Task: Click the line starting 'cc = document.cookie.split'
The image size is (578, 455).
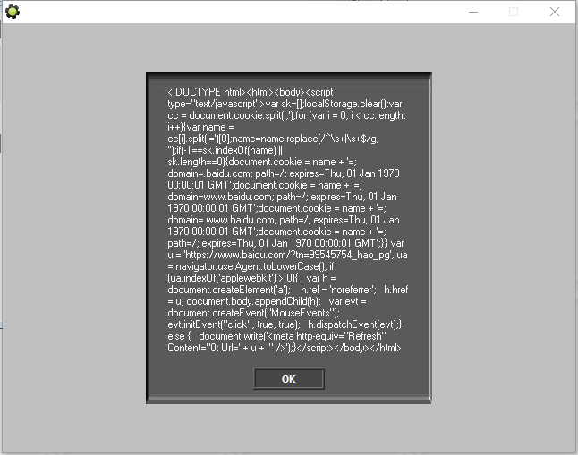Action: point(287,115)
